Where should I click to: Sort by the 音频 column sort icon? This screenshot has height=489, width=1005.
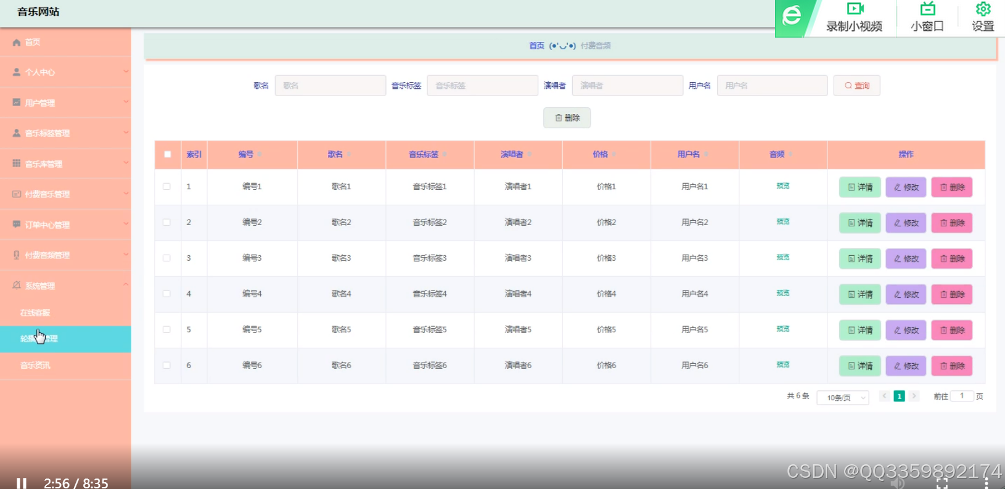coord(790,154)
